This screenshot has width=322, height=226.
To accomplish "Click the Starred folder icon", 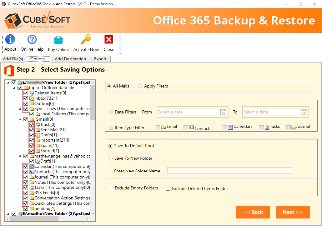I will [38, 151].
